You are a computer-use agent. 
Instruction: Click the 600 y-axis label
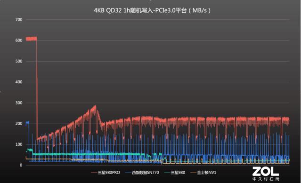19,40
